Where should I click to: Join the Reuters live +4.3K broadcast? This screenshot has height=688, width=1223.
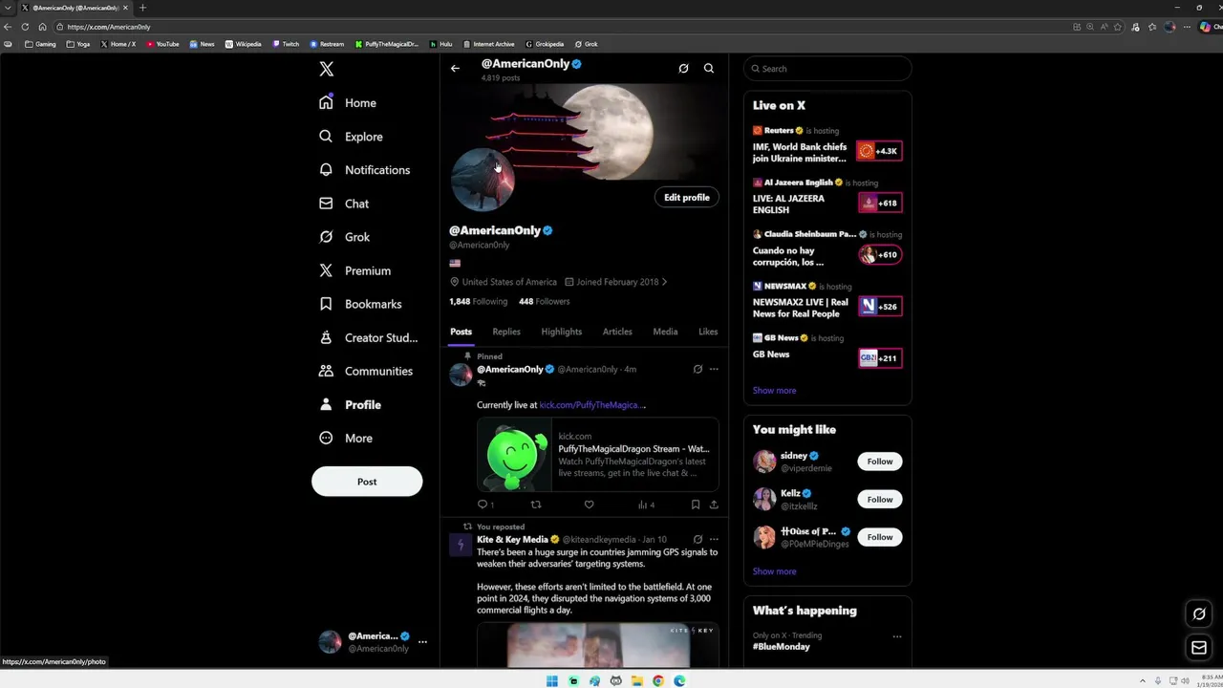tap(880, 151)
